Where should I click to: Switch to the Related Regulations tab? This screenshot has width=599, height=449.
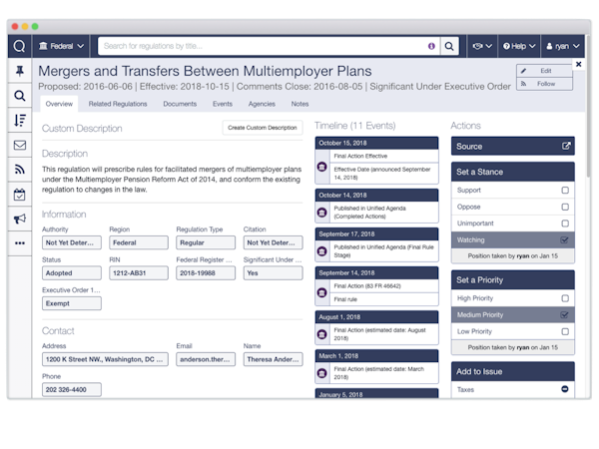[x=118, y=104]
